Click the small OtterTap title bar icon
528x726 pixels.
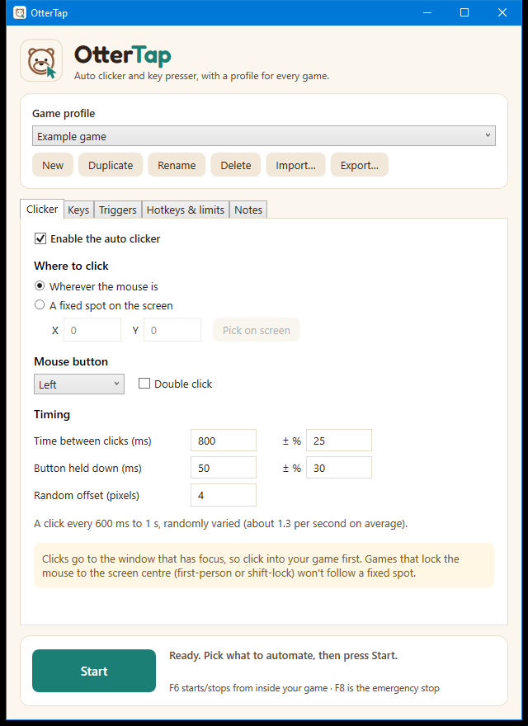(20, 12)
